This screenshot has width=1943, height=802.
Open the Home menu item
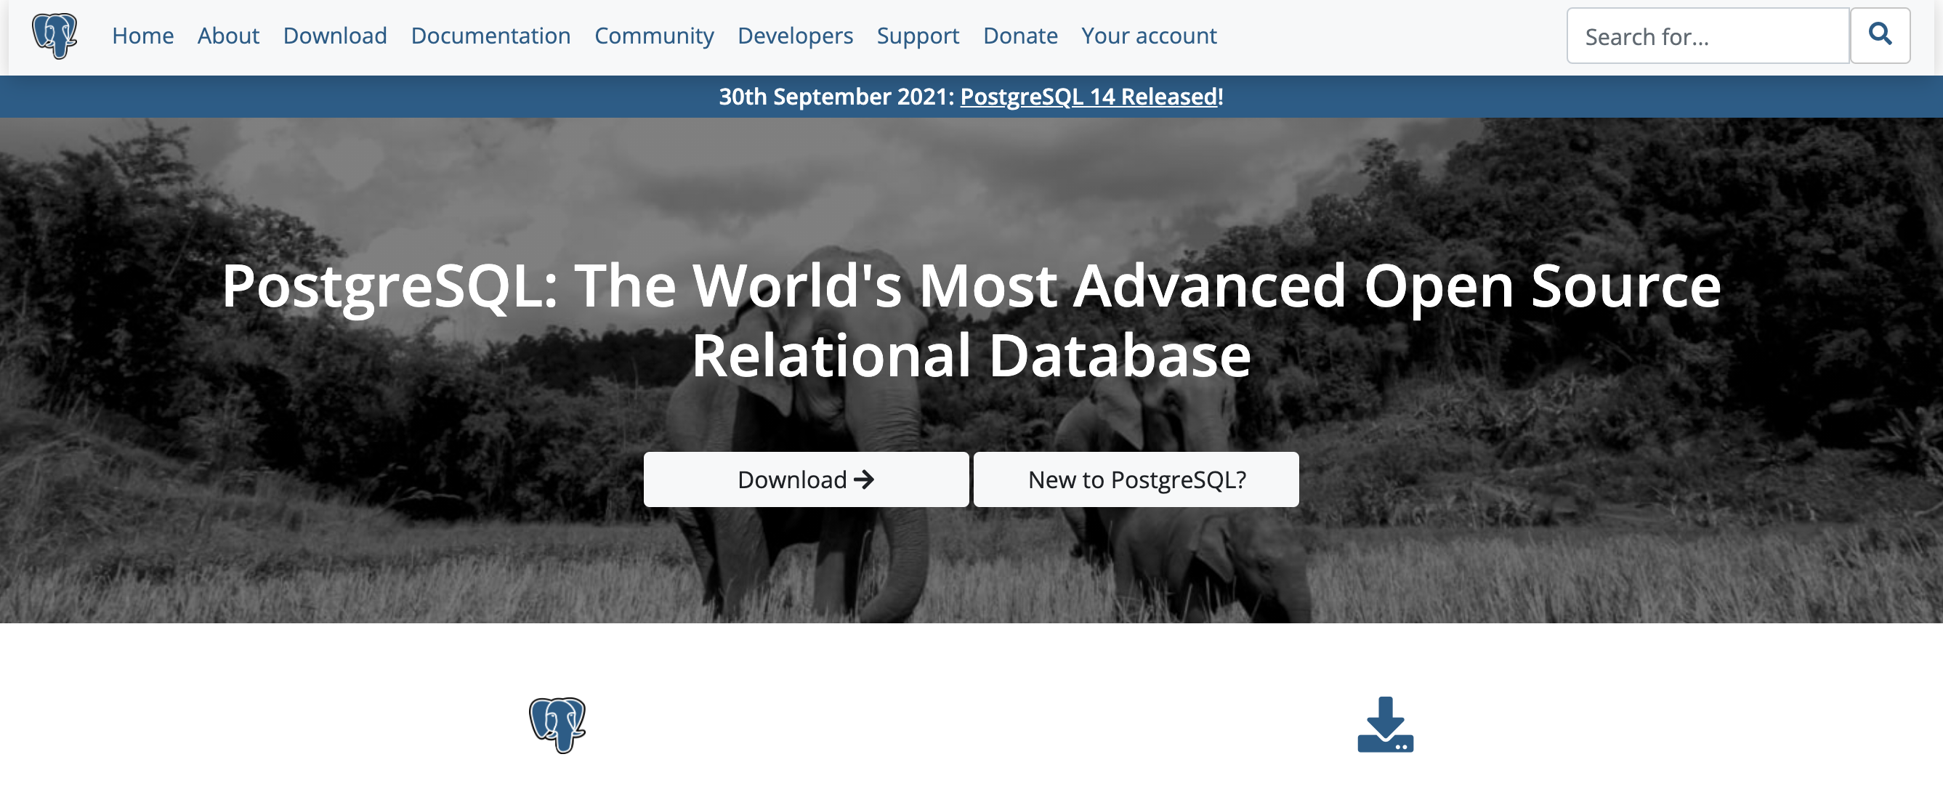point(142,36)
